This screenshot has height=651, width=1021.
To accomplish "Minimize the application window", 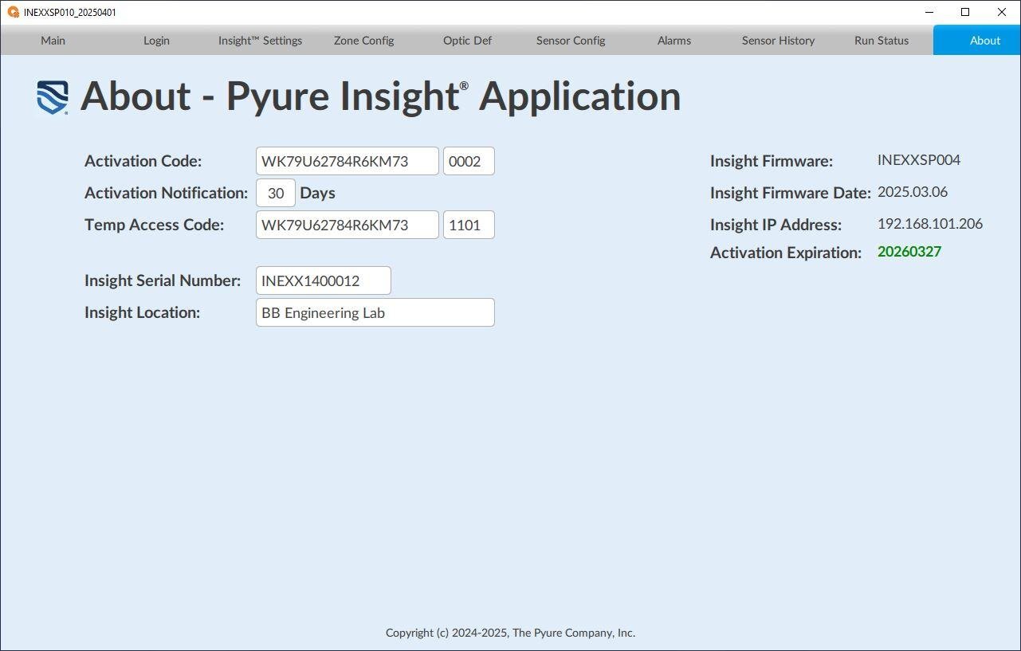I will pos(929,13).
